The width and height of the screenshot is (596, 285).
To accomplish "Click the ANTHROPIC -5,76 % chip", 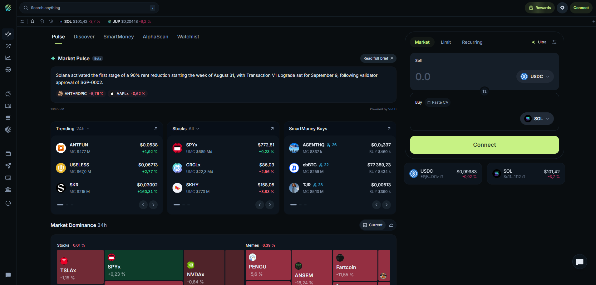I will coord(81,94).
